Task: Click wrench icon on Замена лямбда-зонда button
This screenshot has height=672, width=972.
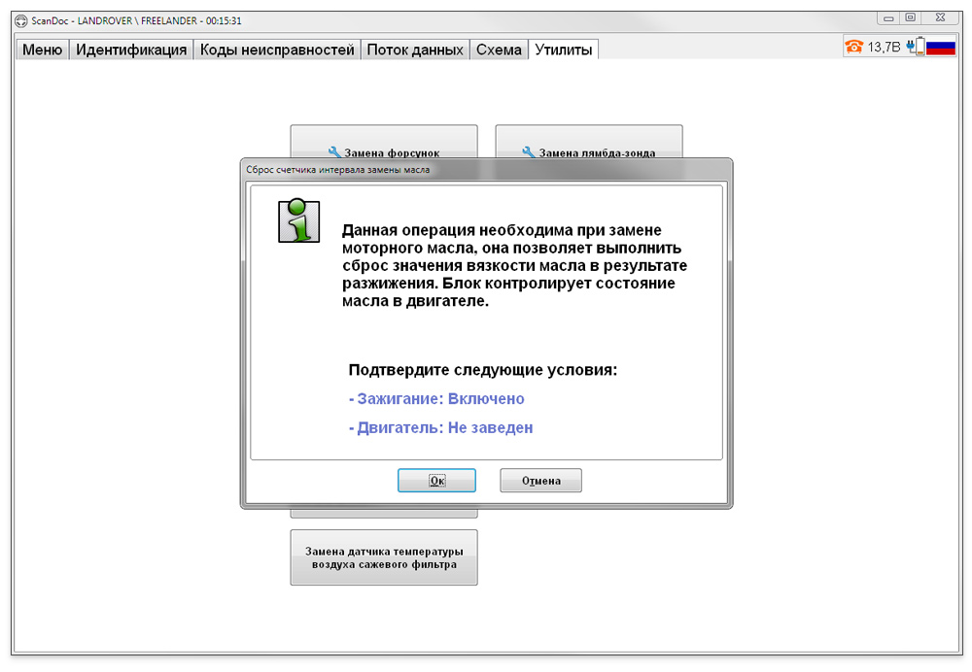Action: pyautogui.click(x=529, y=152)
